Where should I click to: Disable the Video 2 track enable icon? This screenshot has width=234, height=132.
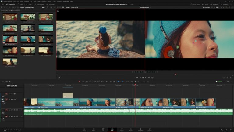click(15, 94)
